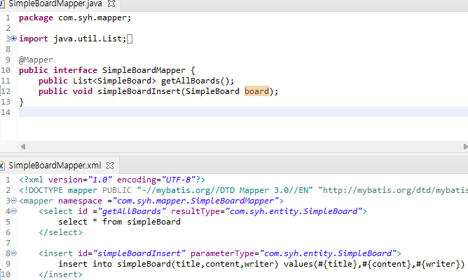Expand folded imports on line 3
Viewport: 468px width, 280px height.
[14, 39]
